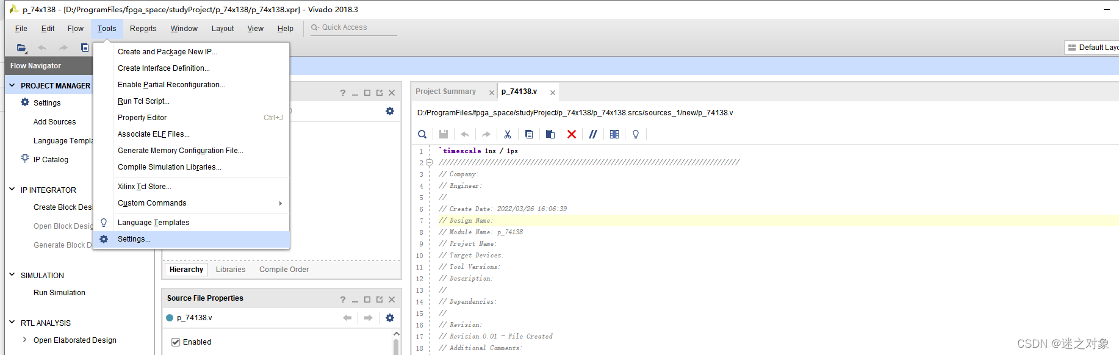This screenshot has width=1119, height=355.
Task: Click Add Sources in Flow Navigator
Action: 55,122
